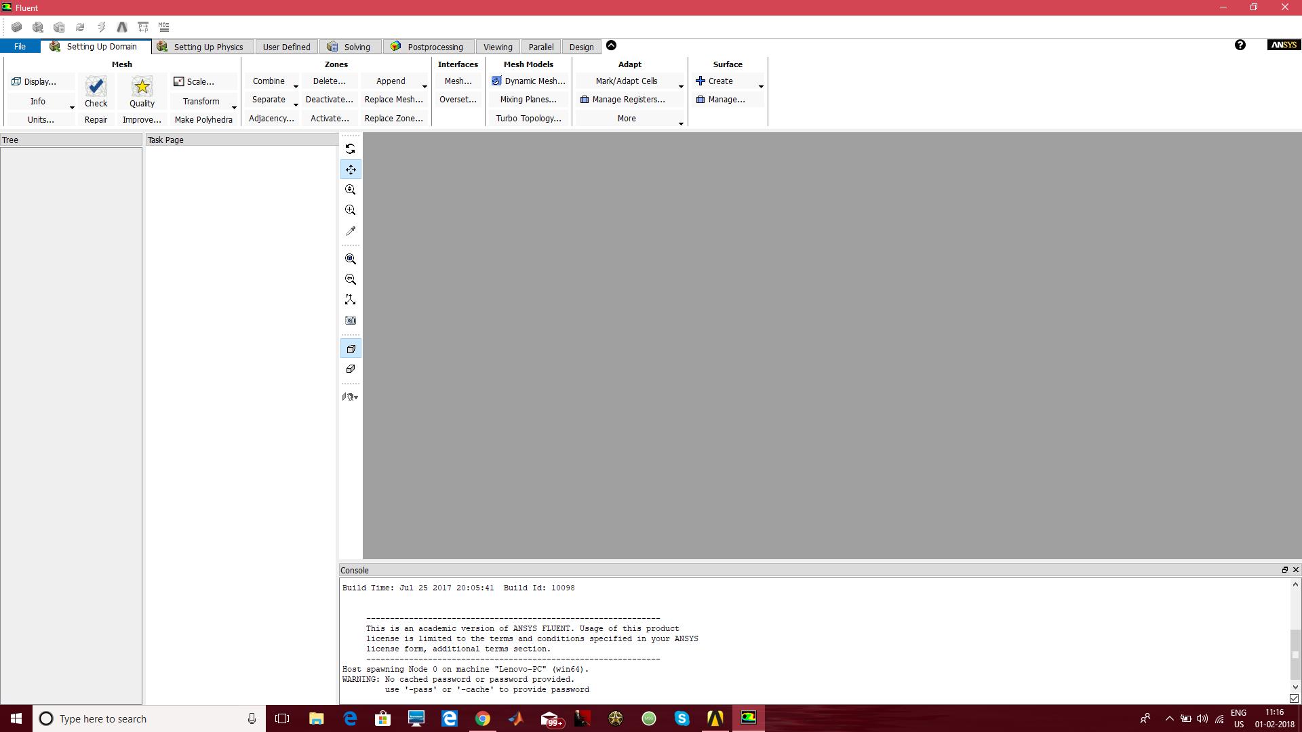Click the probe eyedropper tool
Image resolution: width=1302 pixels, height=732 pixels.
coord(351,231)
